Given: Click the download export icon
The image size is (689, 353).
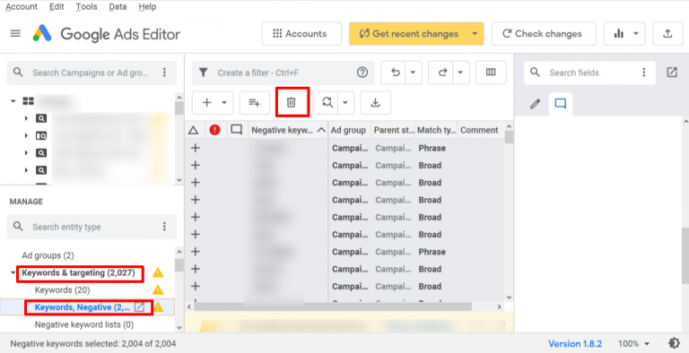Looking at the screenshot, I should (375, 102).
